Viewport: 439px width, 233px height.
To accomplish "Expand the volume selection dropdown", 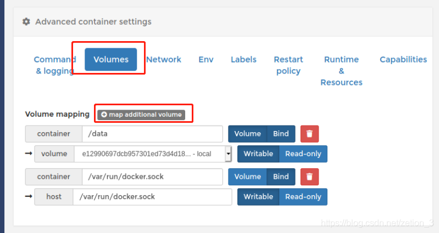I will pyautogui.click(x=227, y=155).
